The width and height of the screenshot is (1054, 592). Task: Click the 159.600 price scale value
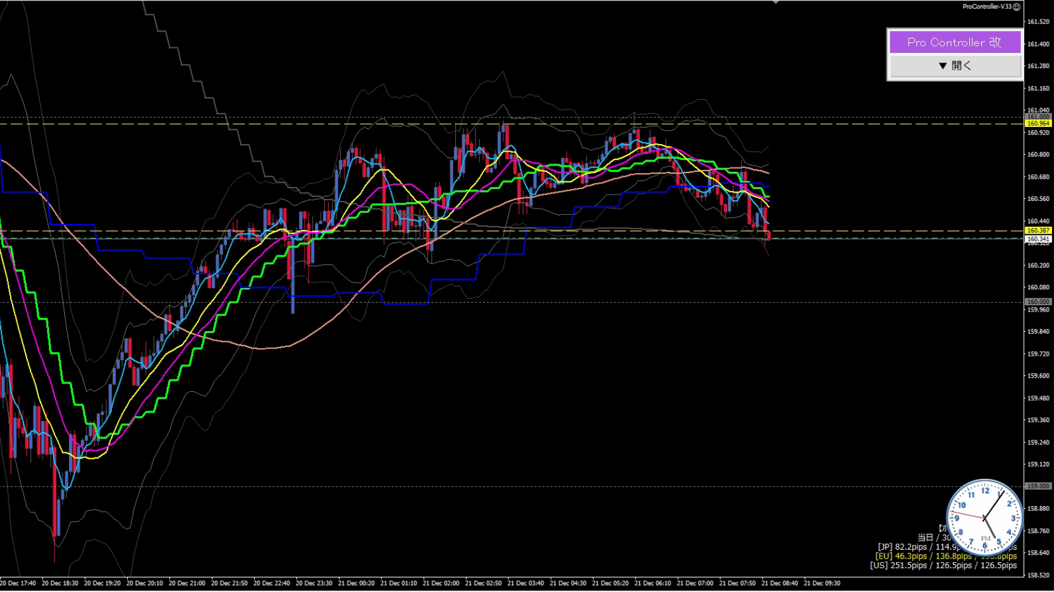click(x=1038, y=376)
